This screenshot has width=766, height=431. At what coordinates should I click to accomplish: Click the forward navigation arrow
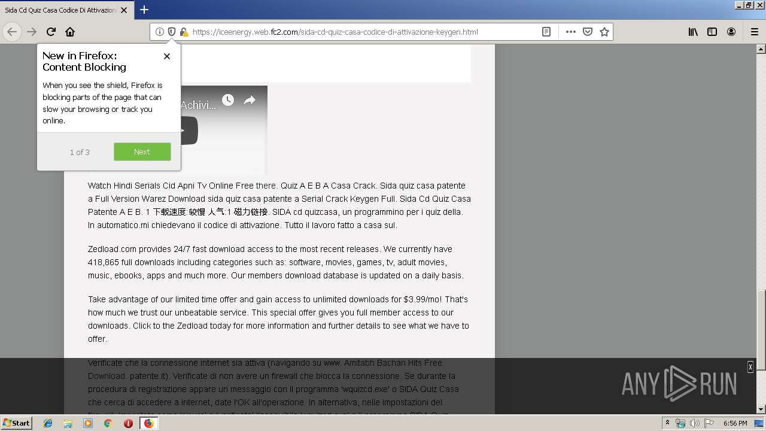(x=32, y=32)
